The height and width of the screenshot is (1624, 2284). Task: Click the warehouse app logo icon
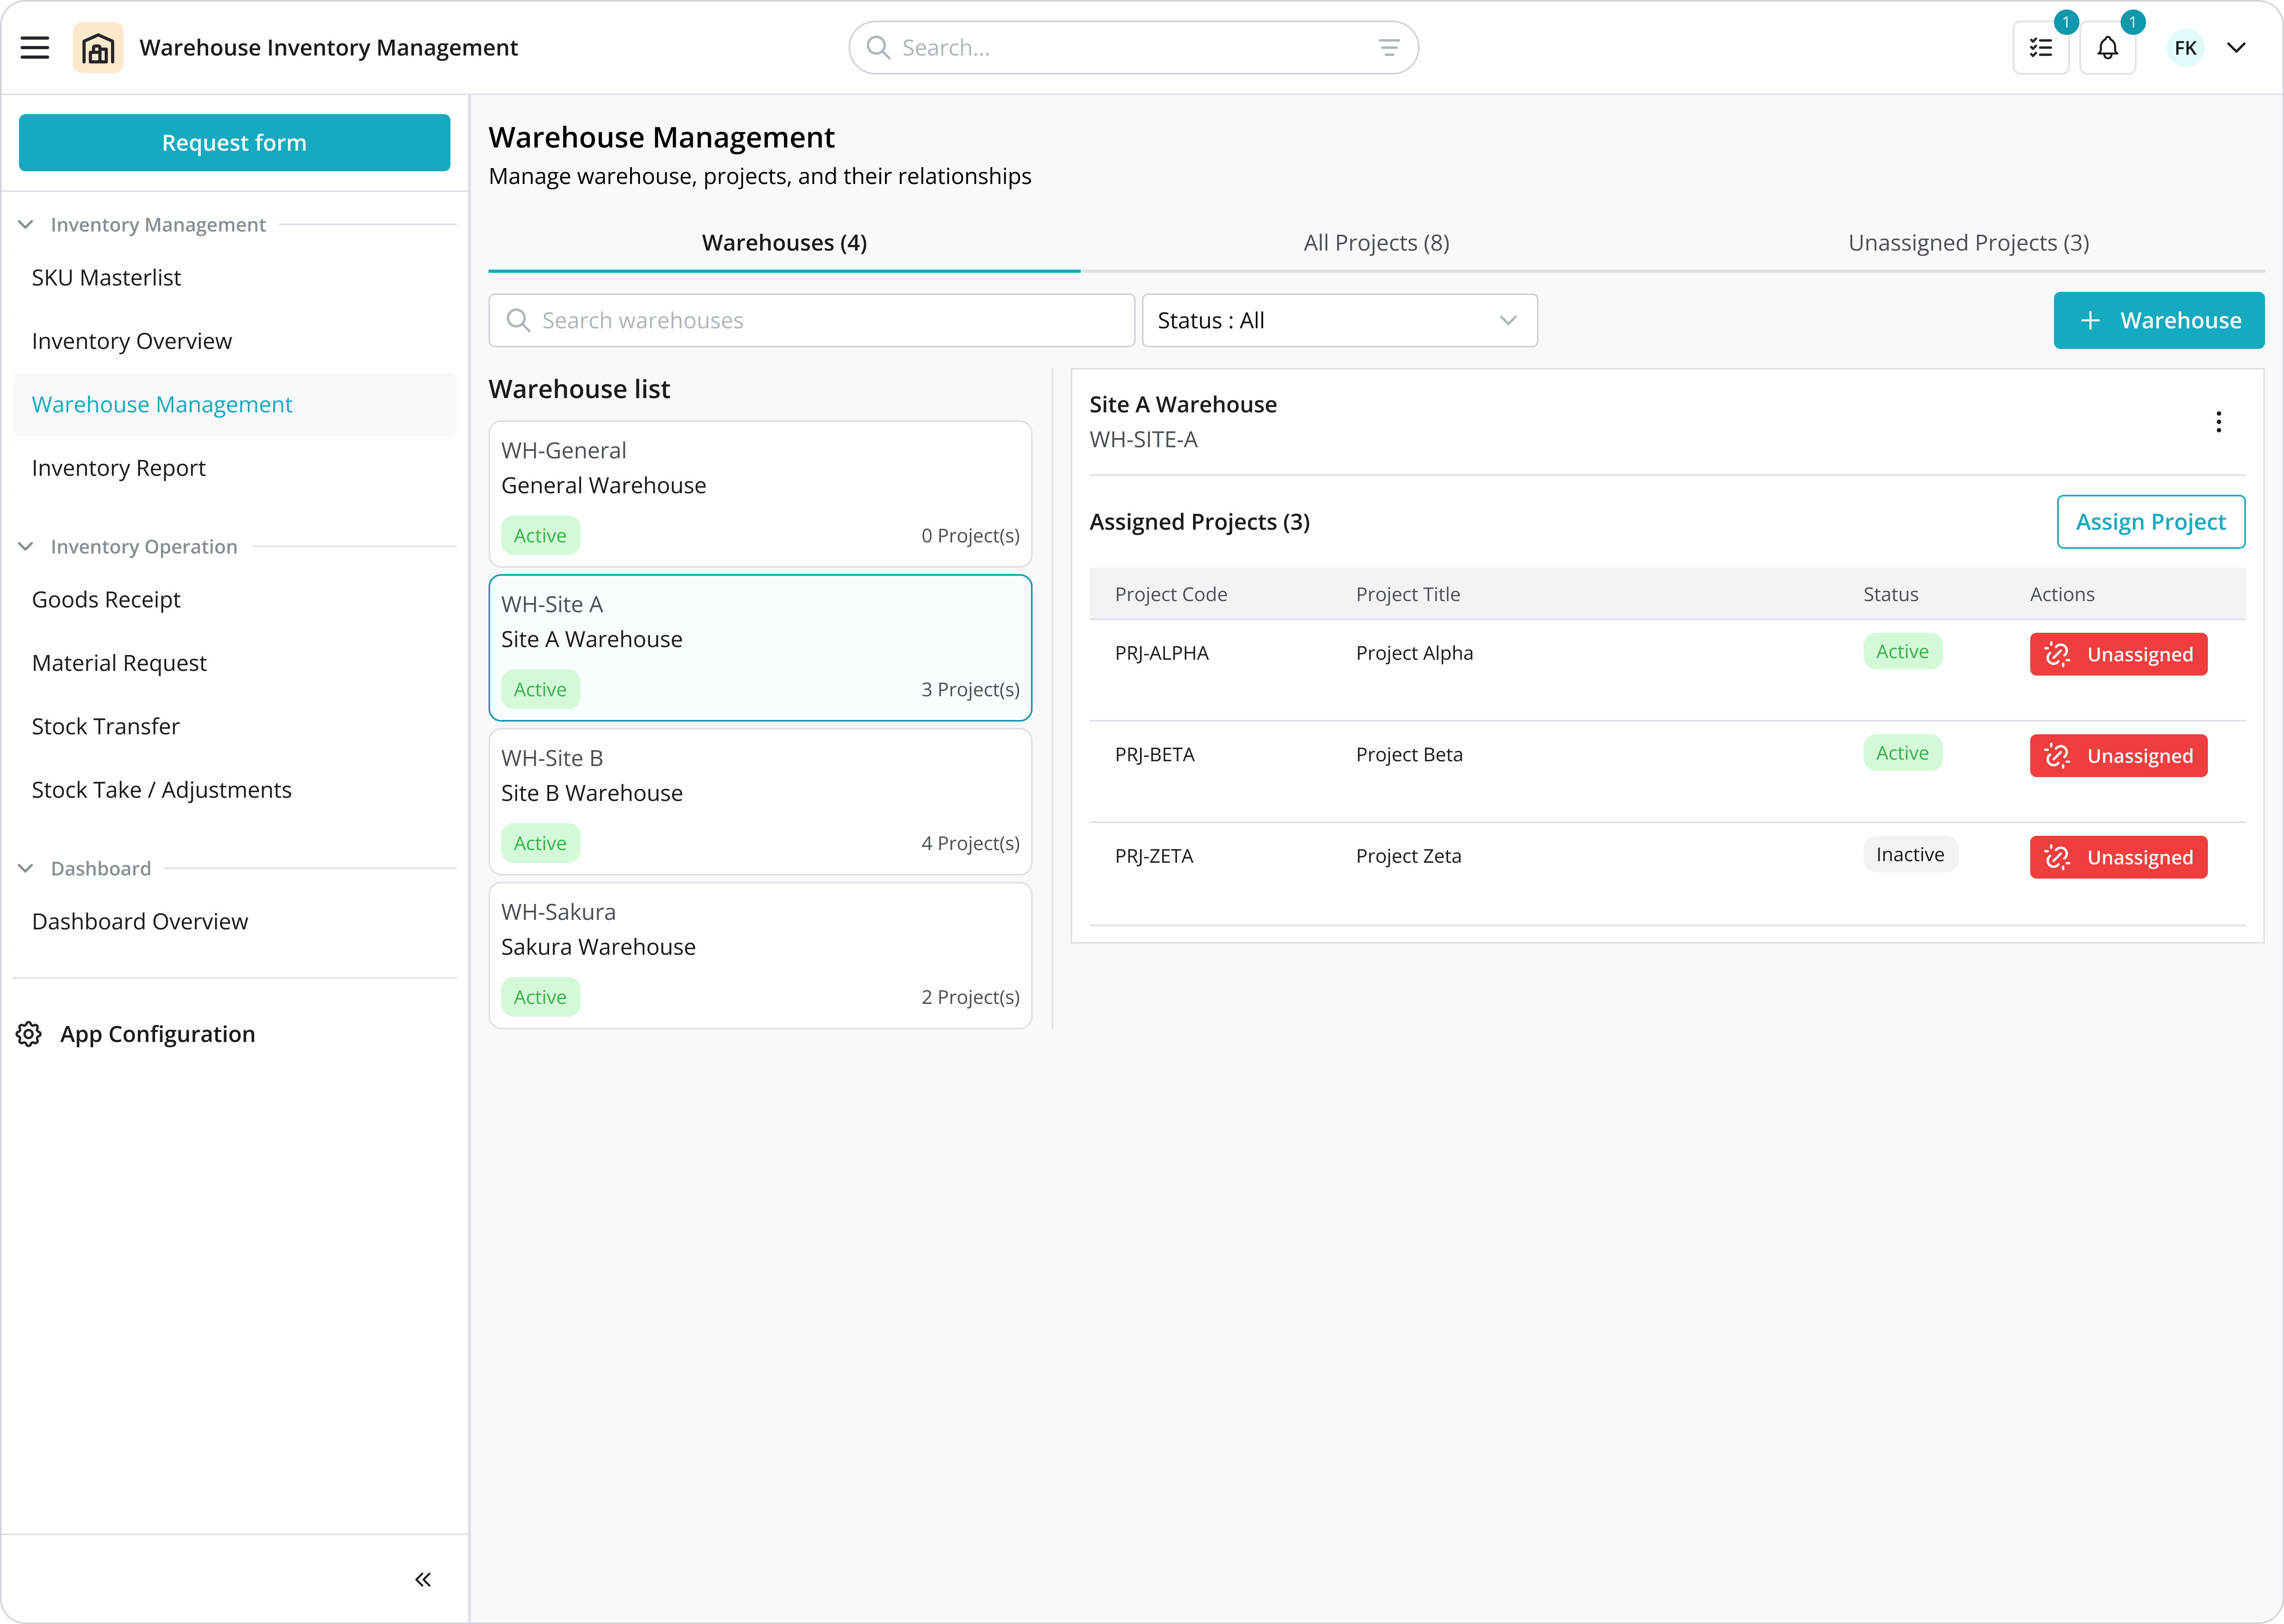tap(98, 47)
